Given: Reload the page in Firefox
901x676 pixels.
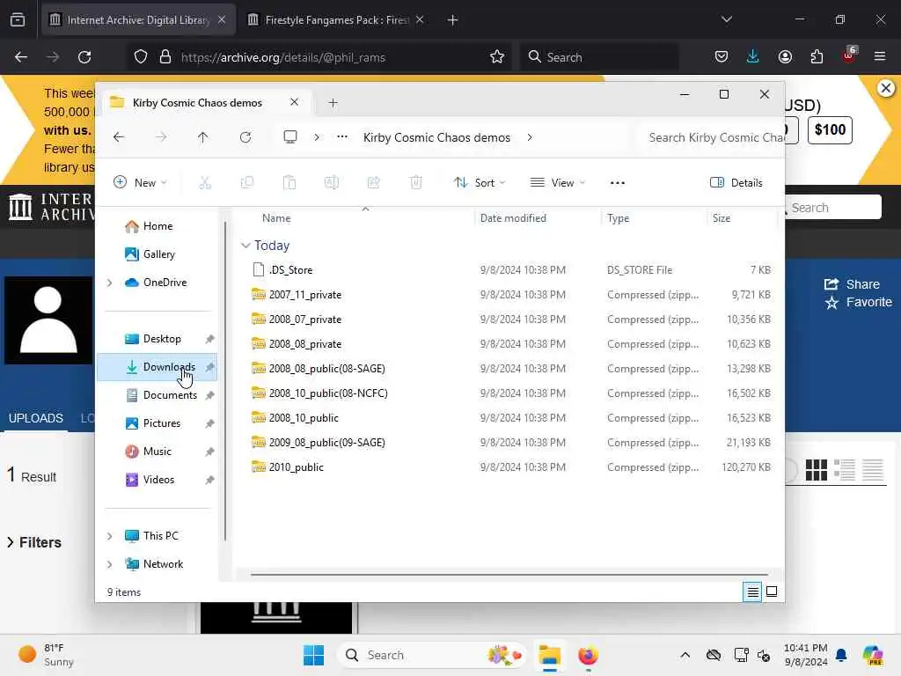Looking at the screenshot, I should point(84,57).
